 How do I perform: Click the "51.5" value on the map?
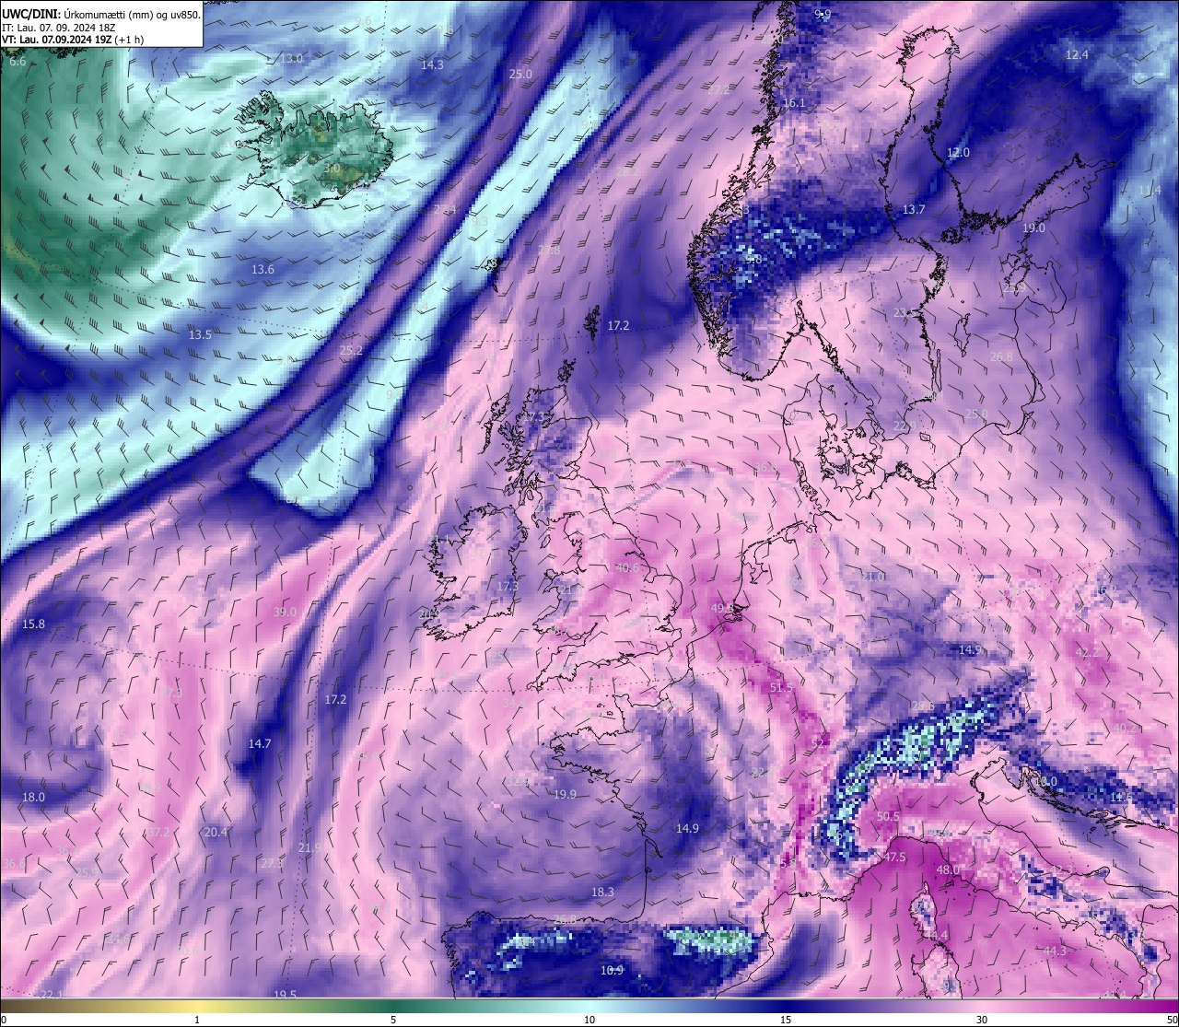point(781,688)
